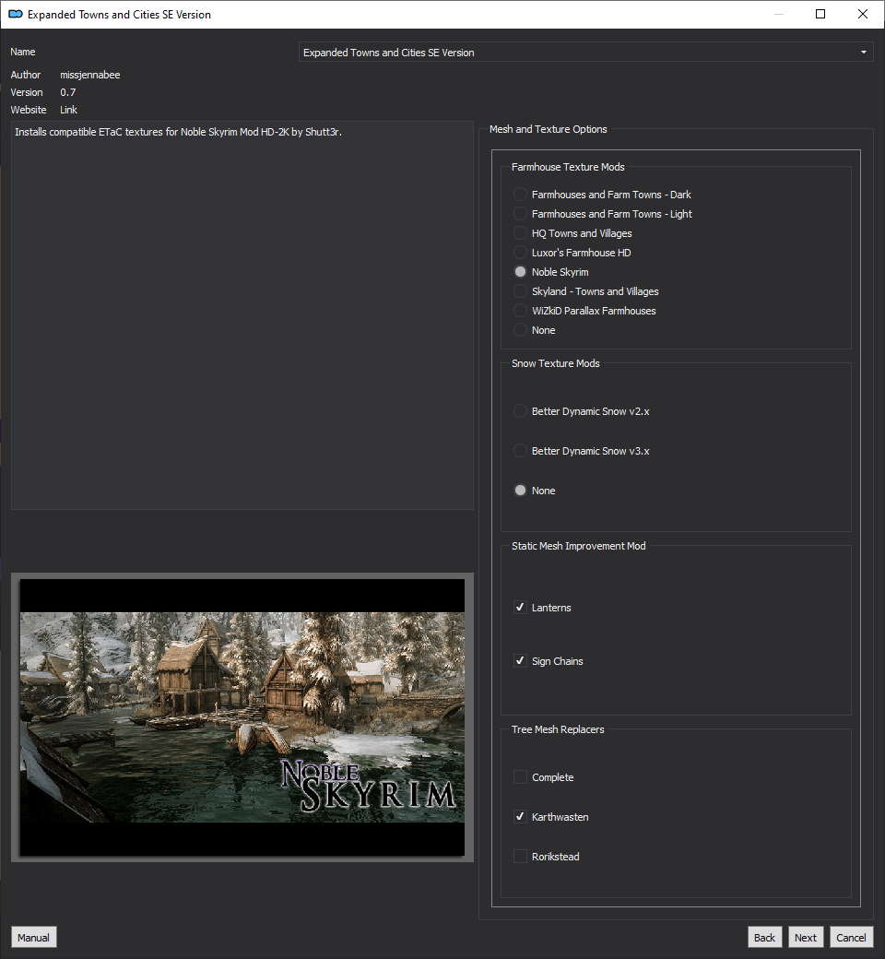The height and width of the screenshot is (959, 885).
Task: Select None under Farmhouse Texture Mods
Action: pos(520,330)
